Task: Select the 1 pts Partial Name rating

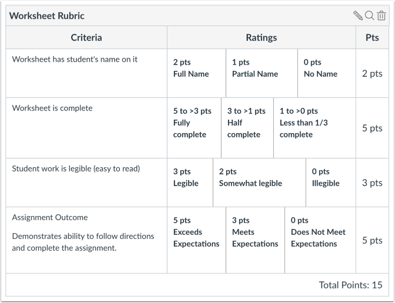Action: pos(262,73)
